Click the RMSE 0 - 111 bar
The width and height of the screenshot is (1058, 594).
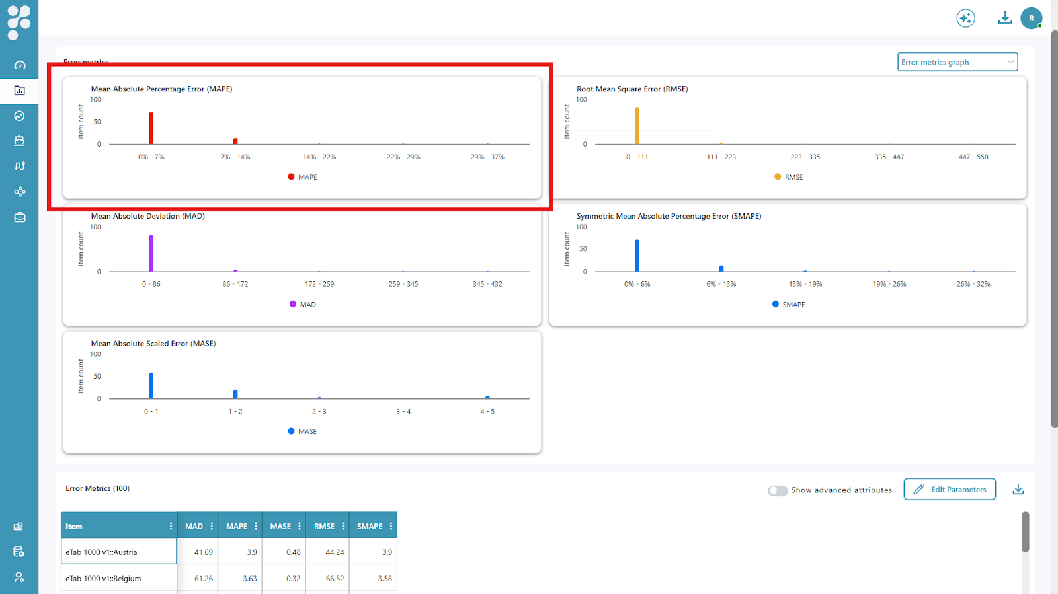[637, 126]
